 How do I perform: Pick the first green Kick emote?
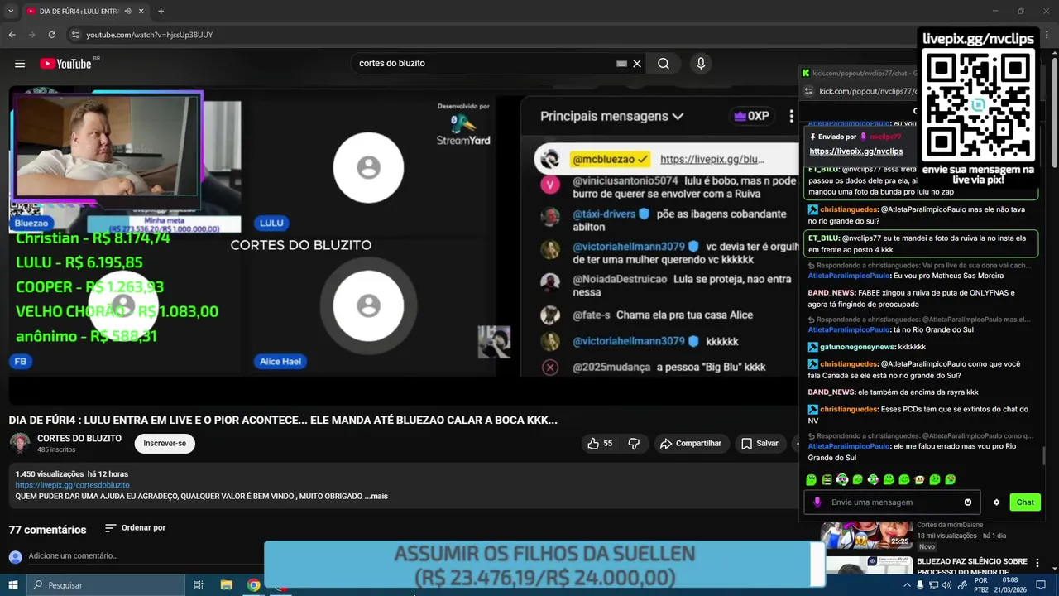coord(811,480)
